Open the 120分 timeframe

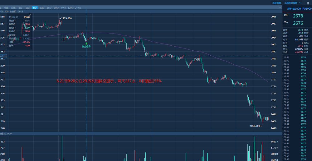71,7
